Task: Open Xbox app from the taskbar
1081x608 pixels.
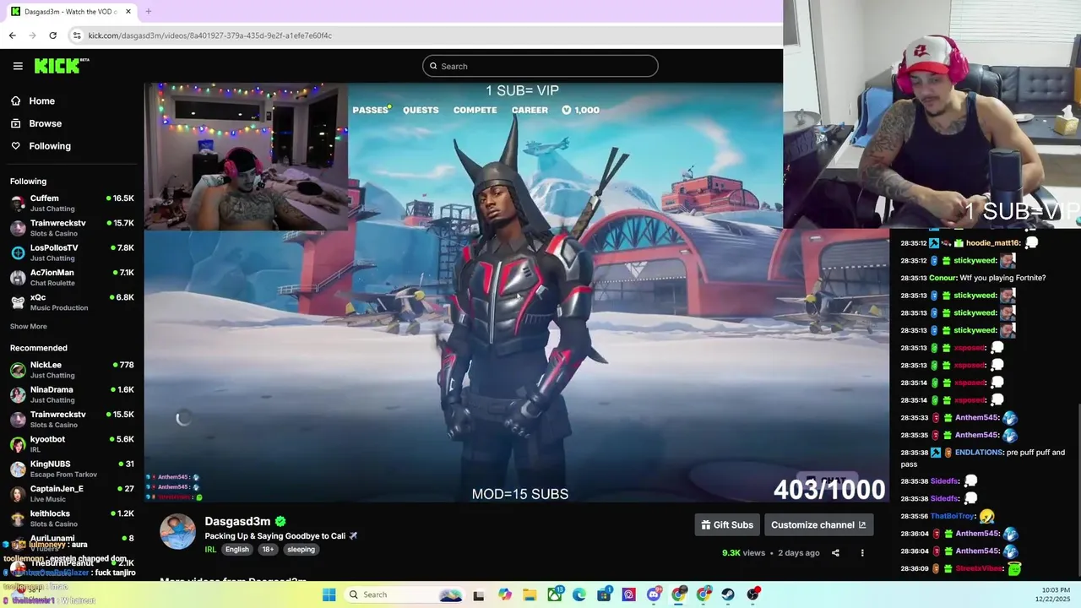Action: 555,594
